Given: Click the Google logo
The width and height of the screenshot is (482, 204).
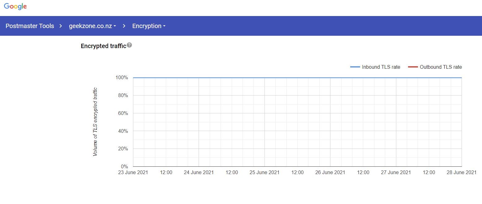Looking at the screenshot, I should click(15, 6).
